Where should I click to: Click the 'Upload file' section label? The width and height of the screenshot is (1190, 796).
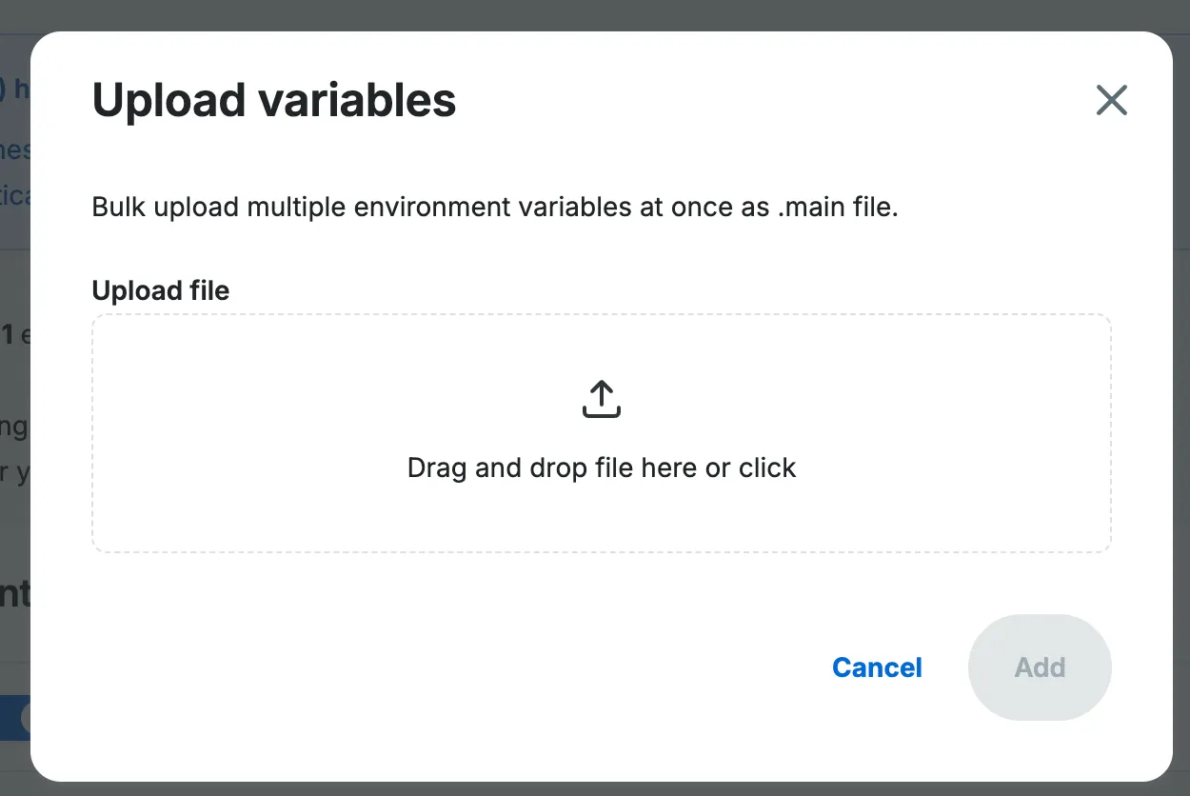160,290
